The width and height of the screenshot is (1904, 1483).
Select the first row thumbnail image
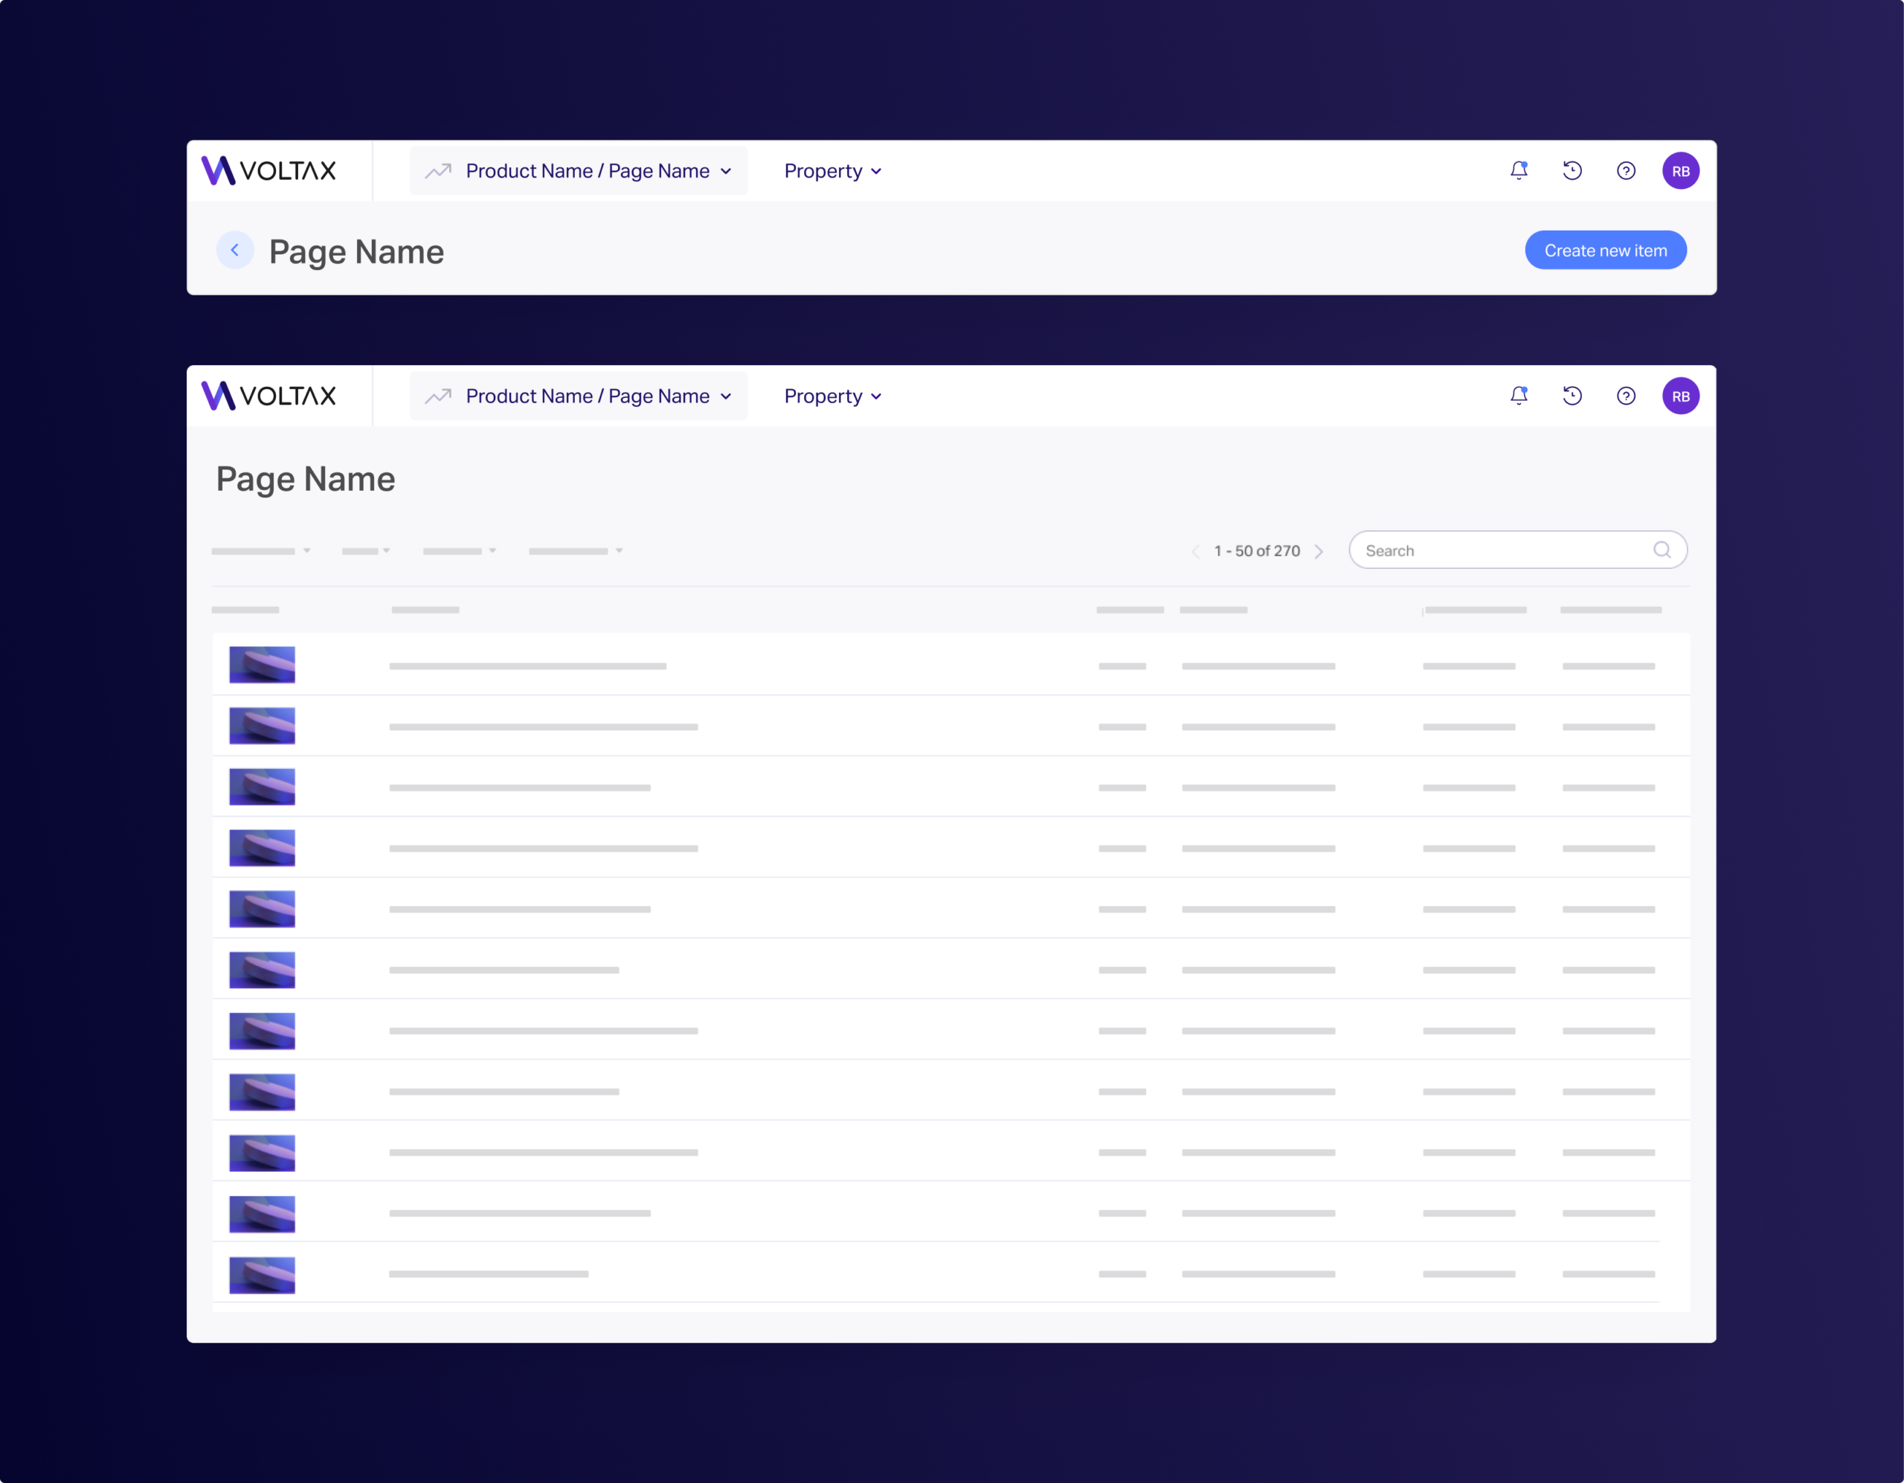click(x=262, y=665)
